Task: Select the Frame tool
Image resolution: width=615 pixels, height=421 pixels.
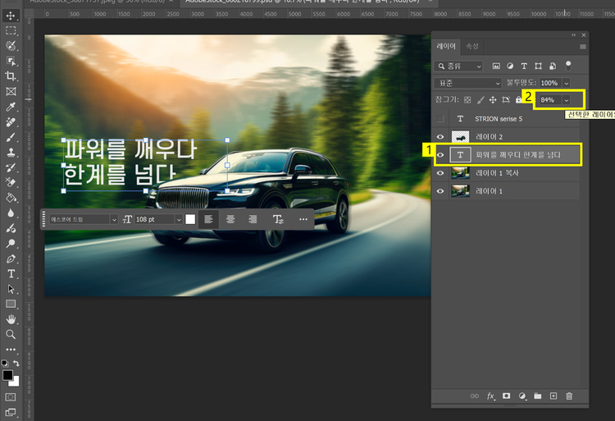Action: pos(11,91)
